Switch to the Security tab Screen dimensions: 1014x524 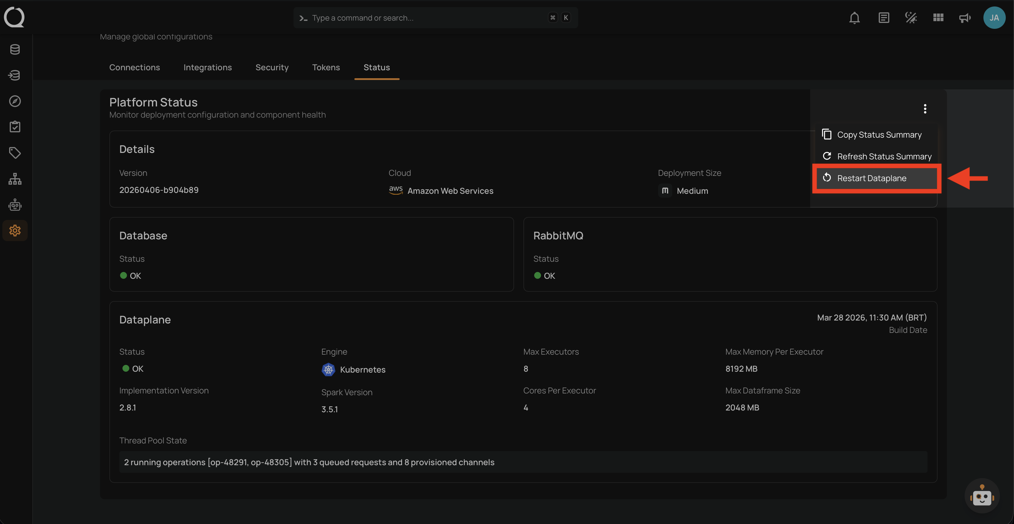[x=272, y=67]
